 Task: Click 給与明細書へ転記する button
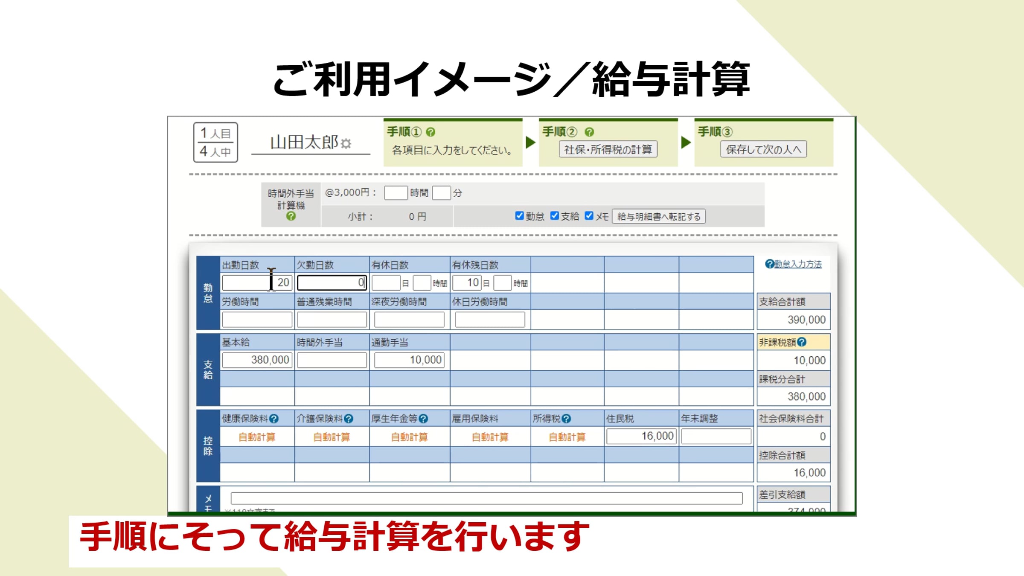(x=659, y=217)
